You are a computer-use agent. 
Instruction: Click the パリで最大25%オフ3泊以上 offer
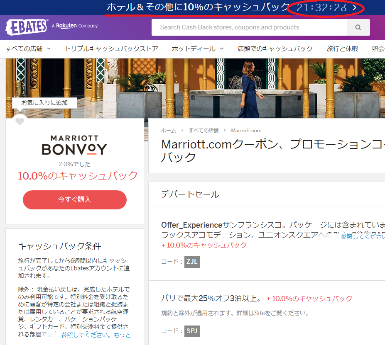pyautogui.click(x=212, y=299)
